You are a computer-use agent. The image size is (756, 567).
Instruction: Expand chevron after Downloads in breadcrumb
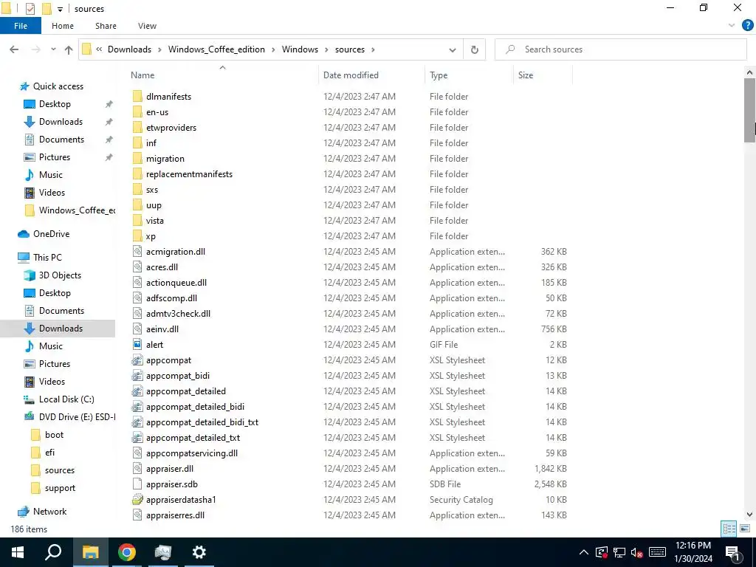click(160, 49)
